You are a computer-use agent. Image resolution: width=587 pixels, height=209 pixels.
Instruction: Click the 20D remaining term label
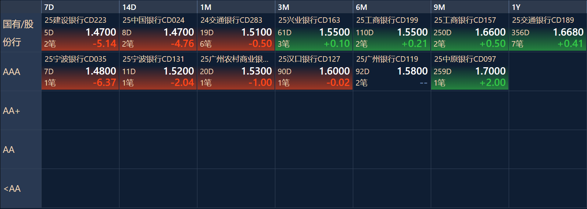[207, 72]
